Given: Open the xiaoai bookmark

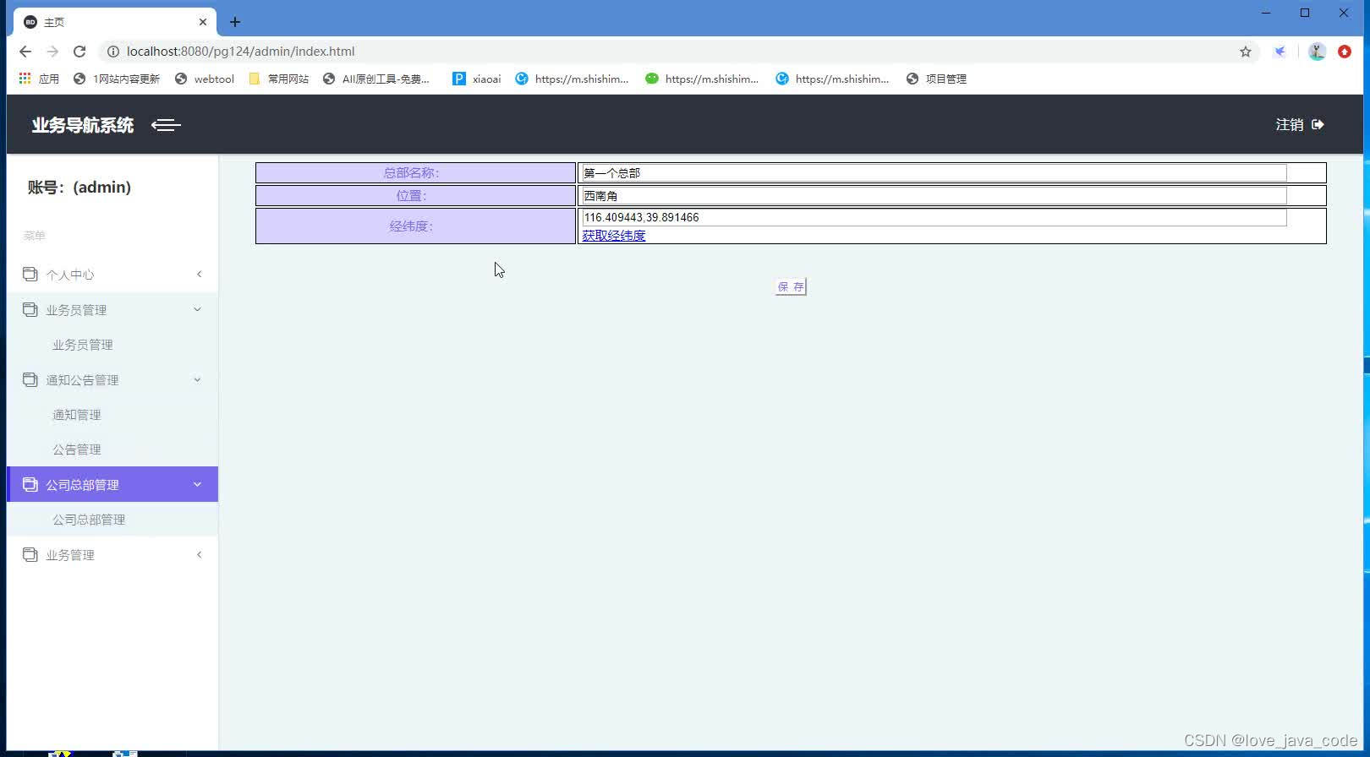Looking at the screenshot, I should [x=477, y=79].
